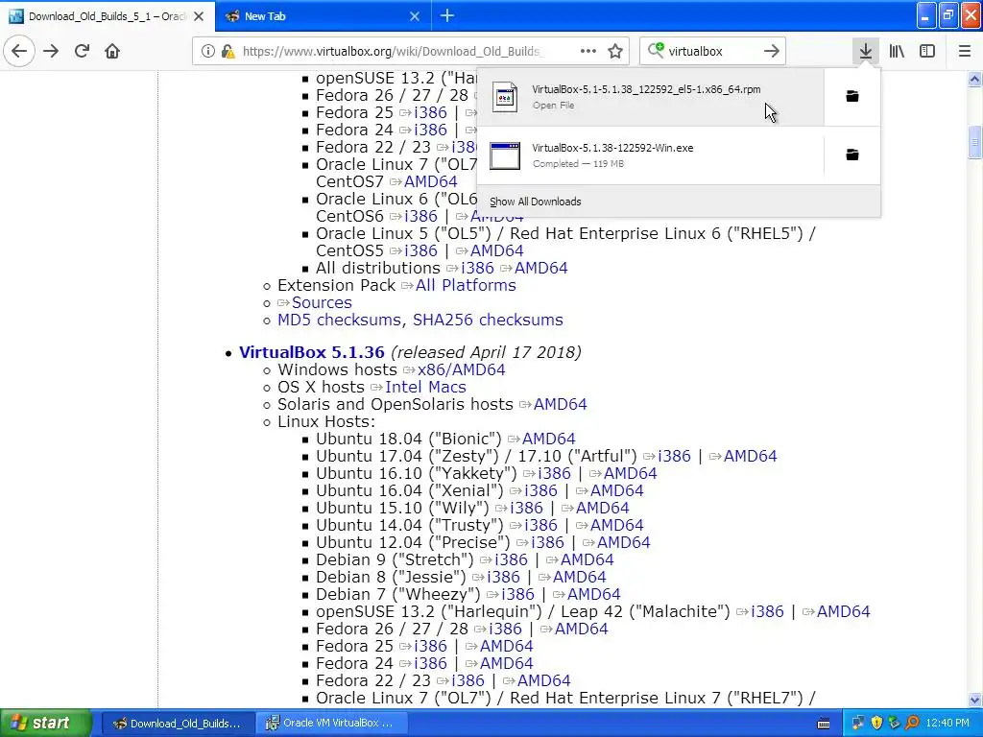Click Debian 9 Stretch i386 link

tap(511, 559)
